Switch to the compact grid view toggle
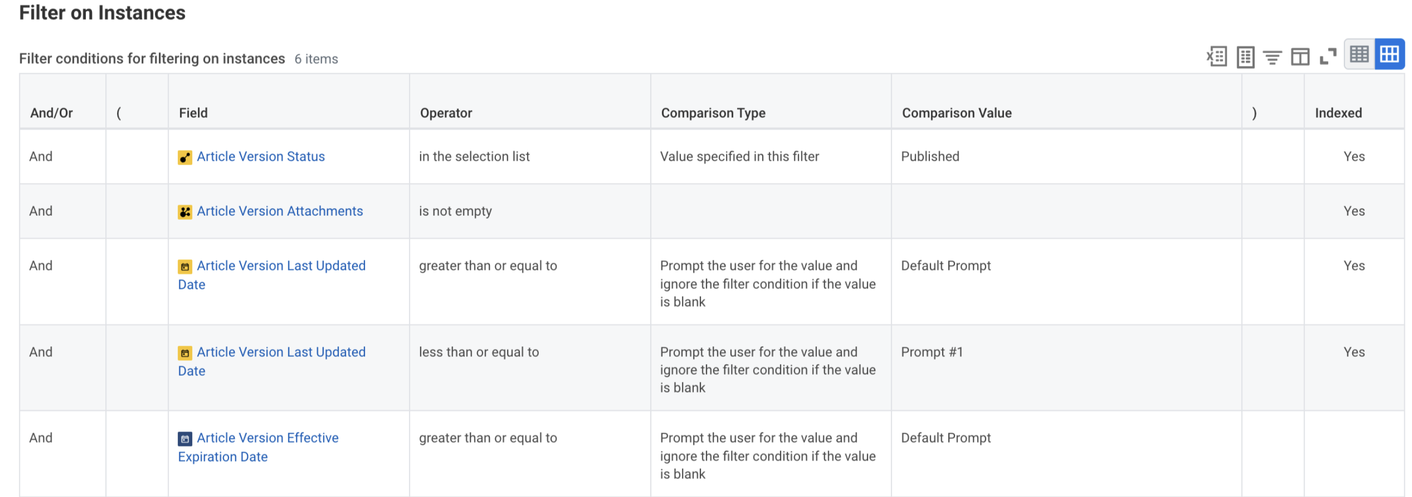This screenshot has height=497, width=1412. (x=1359, y=54)
